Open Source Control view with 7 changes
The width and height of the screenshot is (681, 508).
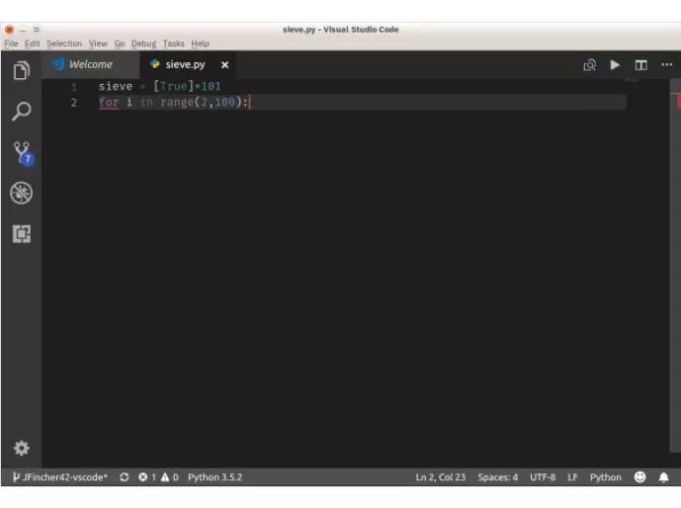pos(23,153)
